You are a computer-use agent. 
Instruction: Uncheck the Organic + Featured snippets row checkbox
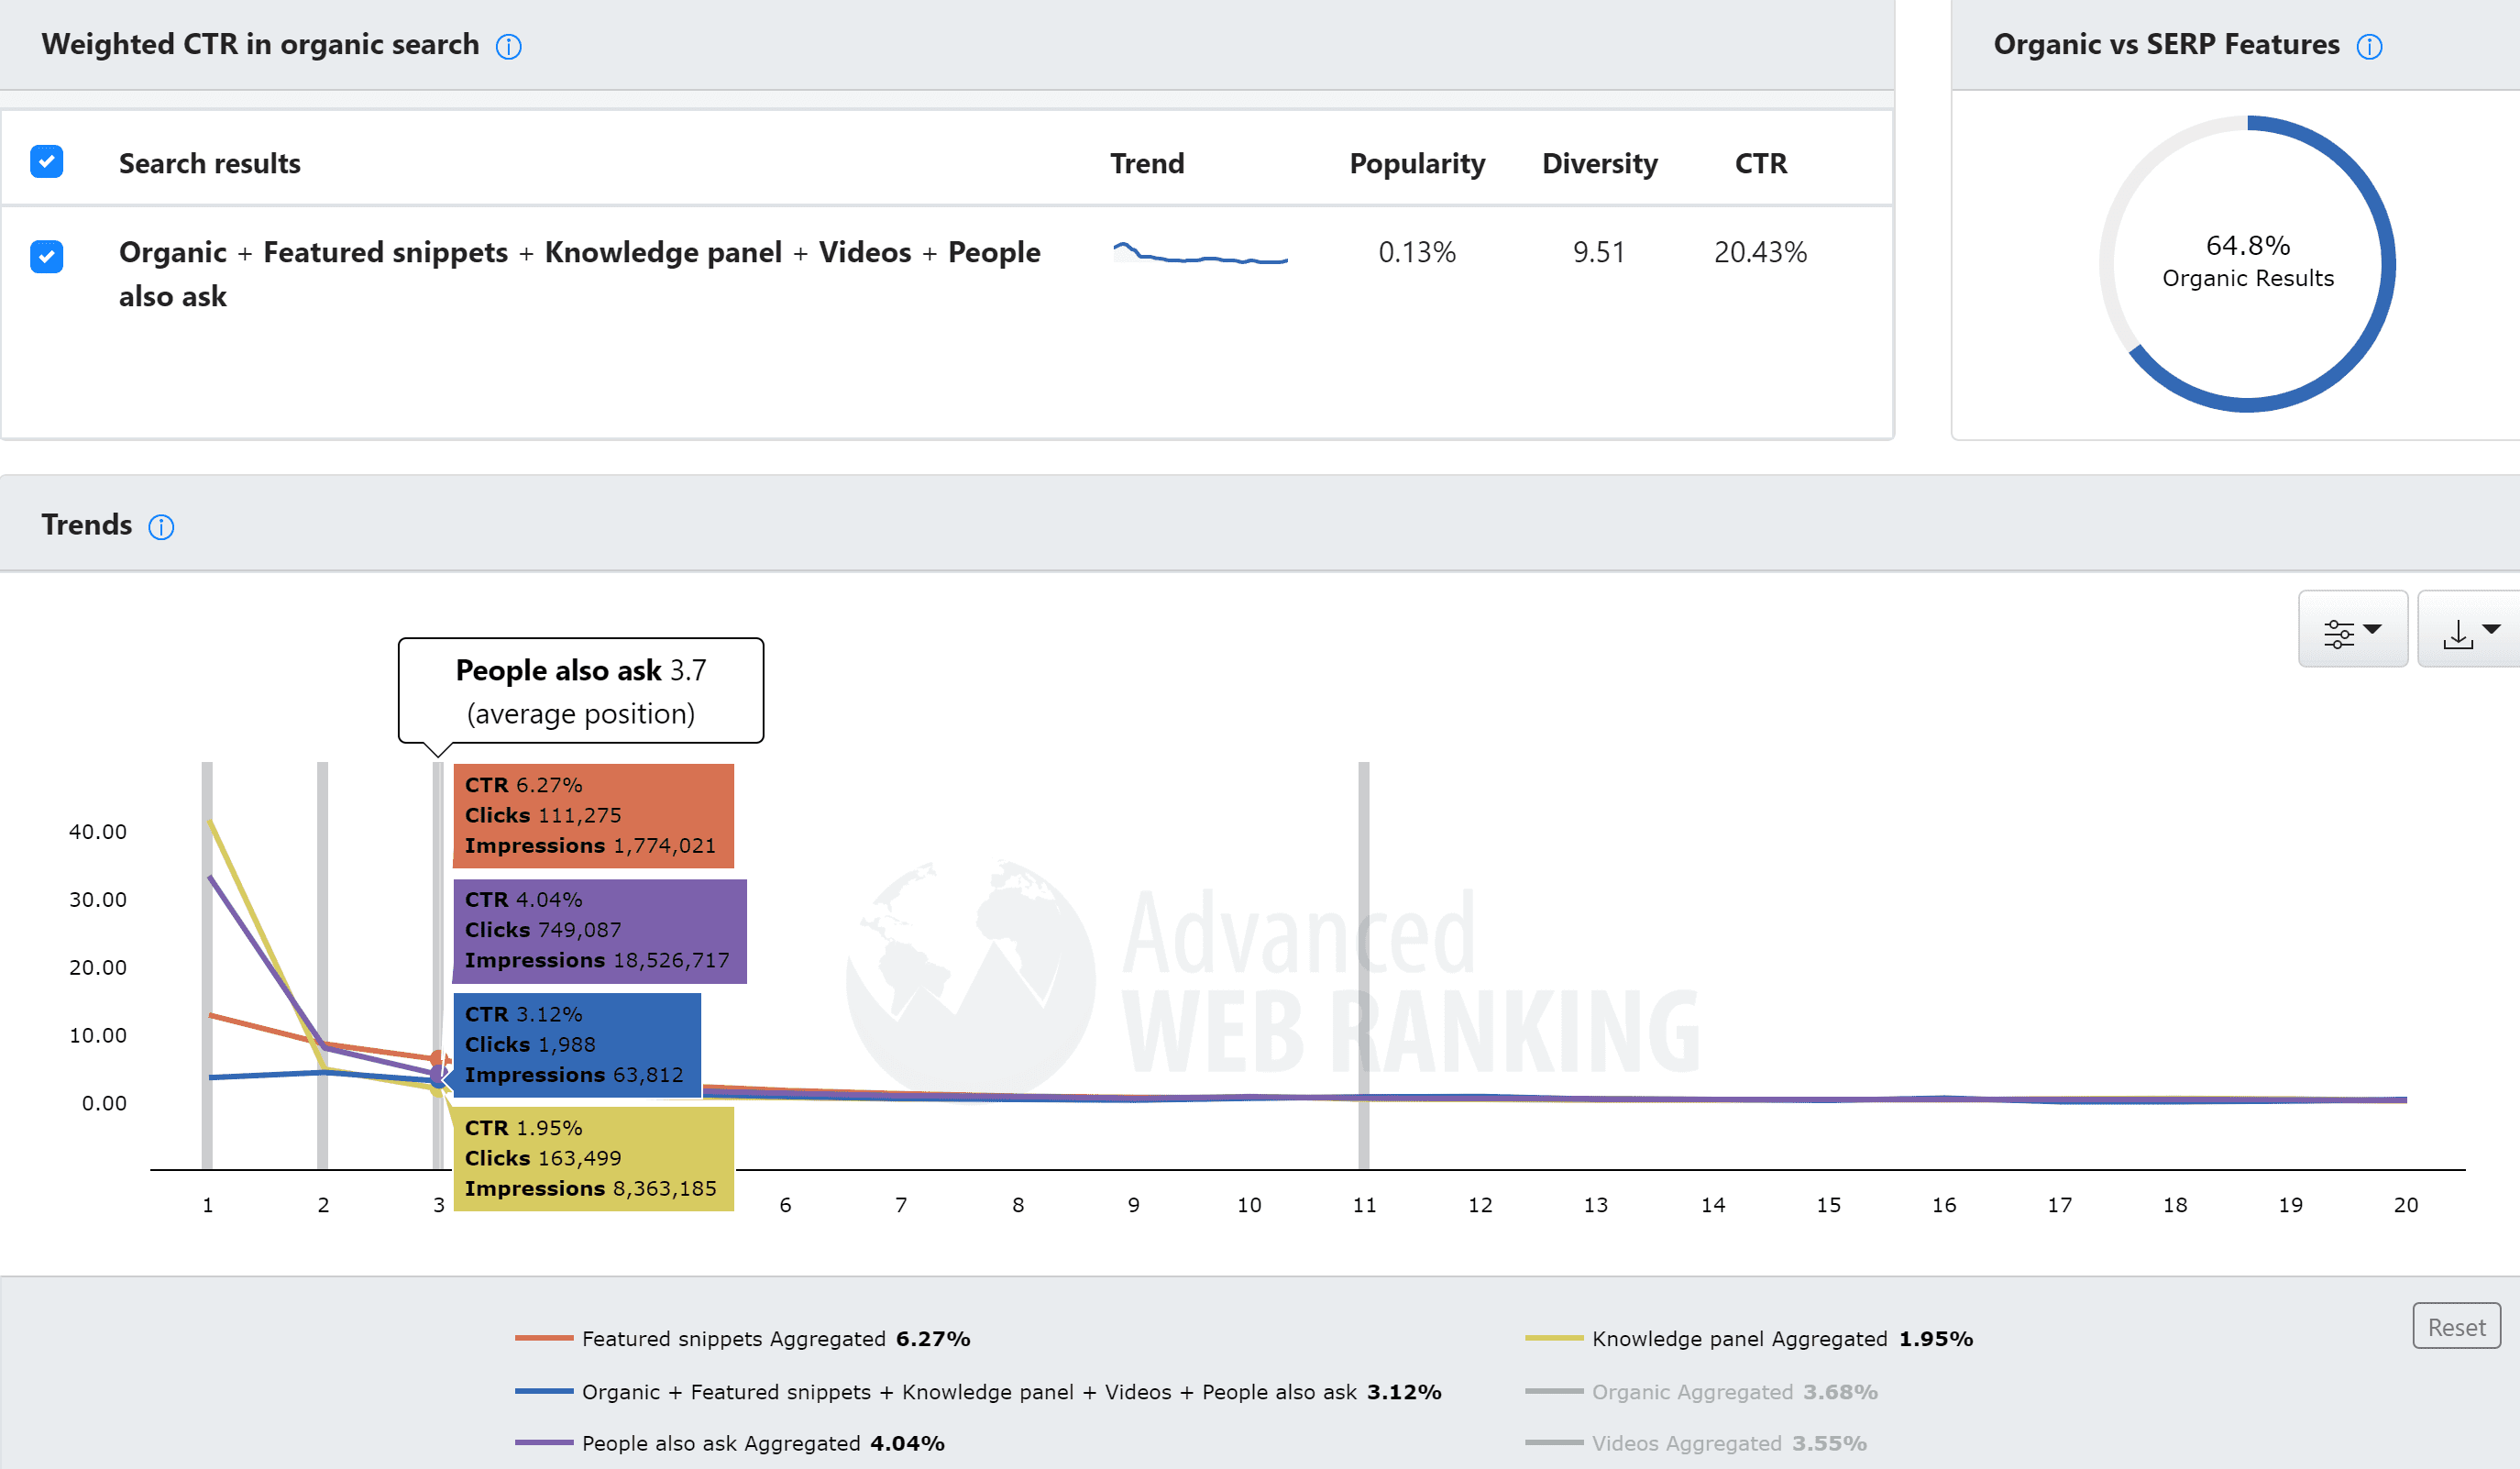click(47, 257)
